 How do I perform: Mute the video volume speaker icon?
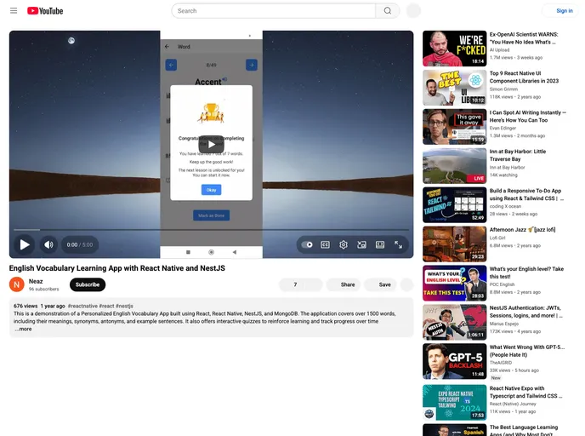click(x=48, y=244)
